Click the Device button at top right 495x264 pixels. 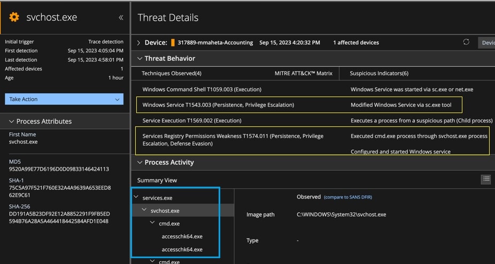point(486,43)
